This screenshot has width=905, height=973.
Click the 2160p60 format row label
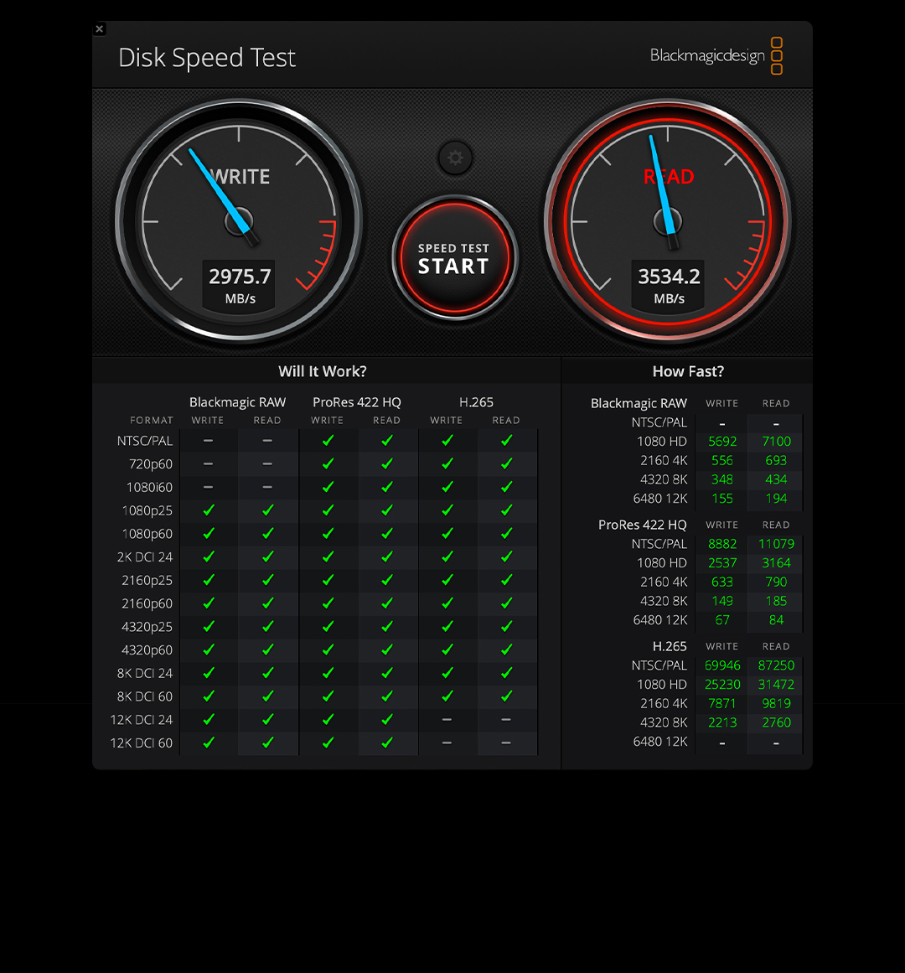(147, 603)
